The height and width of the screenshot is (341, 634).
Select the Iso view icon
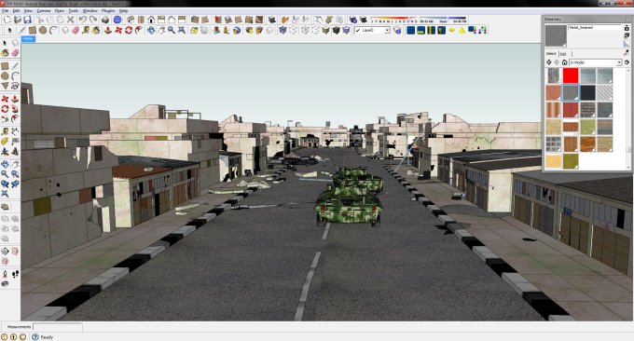tap(131, 20)
